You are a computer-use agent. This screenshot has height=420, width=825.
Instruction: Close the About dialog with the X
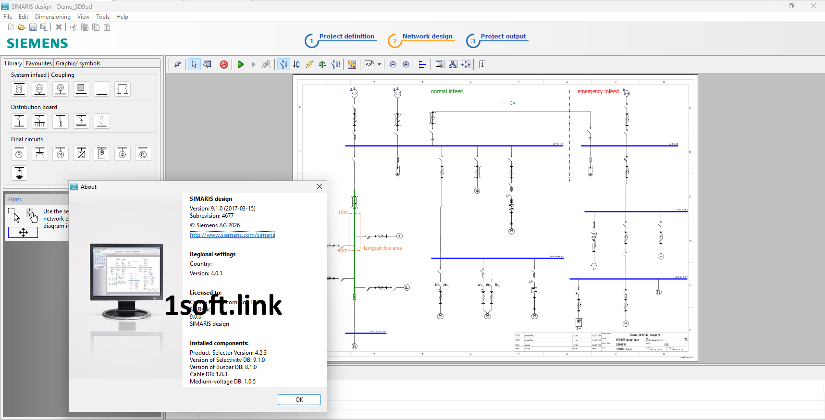coord(320,186)
